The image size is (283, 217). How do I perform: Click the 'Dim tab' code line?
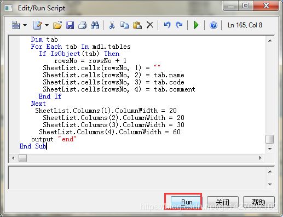pos(44,39)
